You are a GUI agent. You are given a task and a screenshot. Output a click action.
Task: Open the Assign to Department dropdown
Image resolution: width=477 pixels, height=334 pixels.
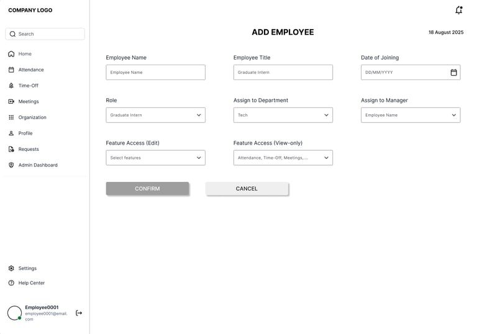click(x=283, y=115)
